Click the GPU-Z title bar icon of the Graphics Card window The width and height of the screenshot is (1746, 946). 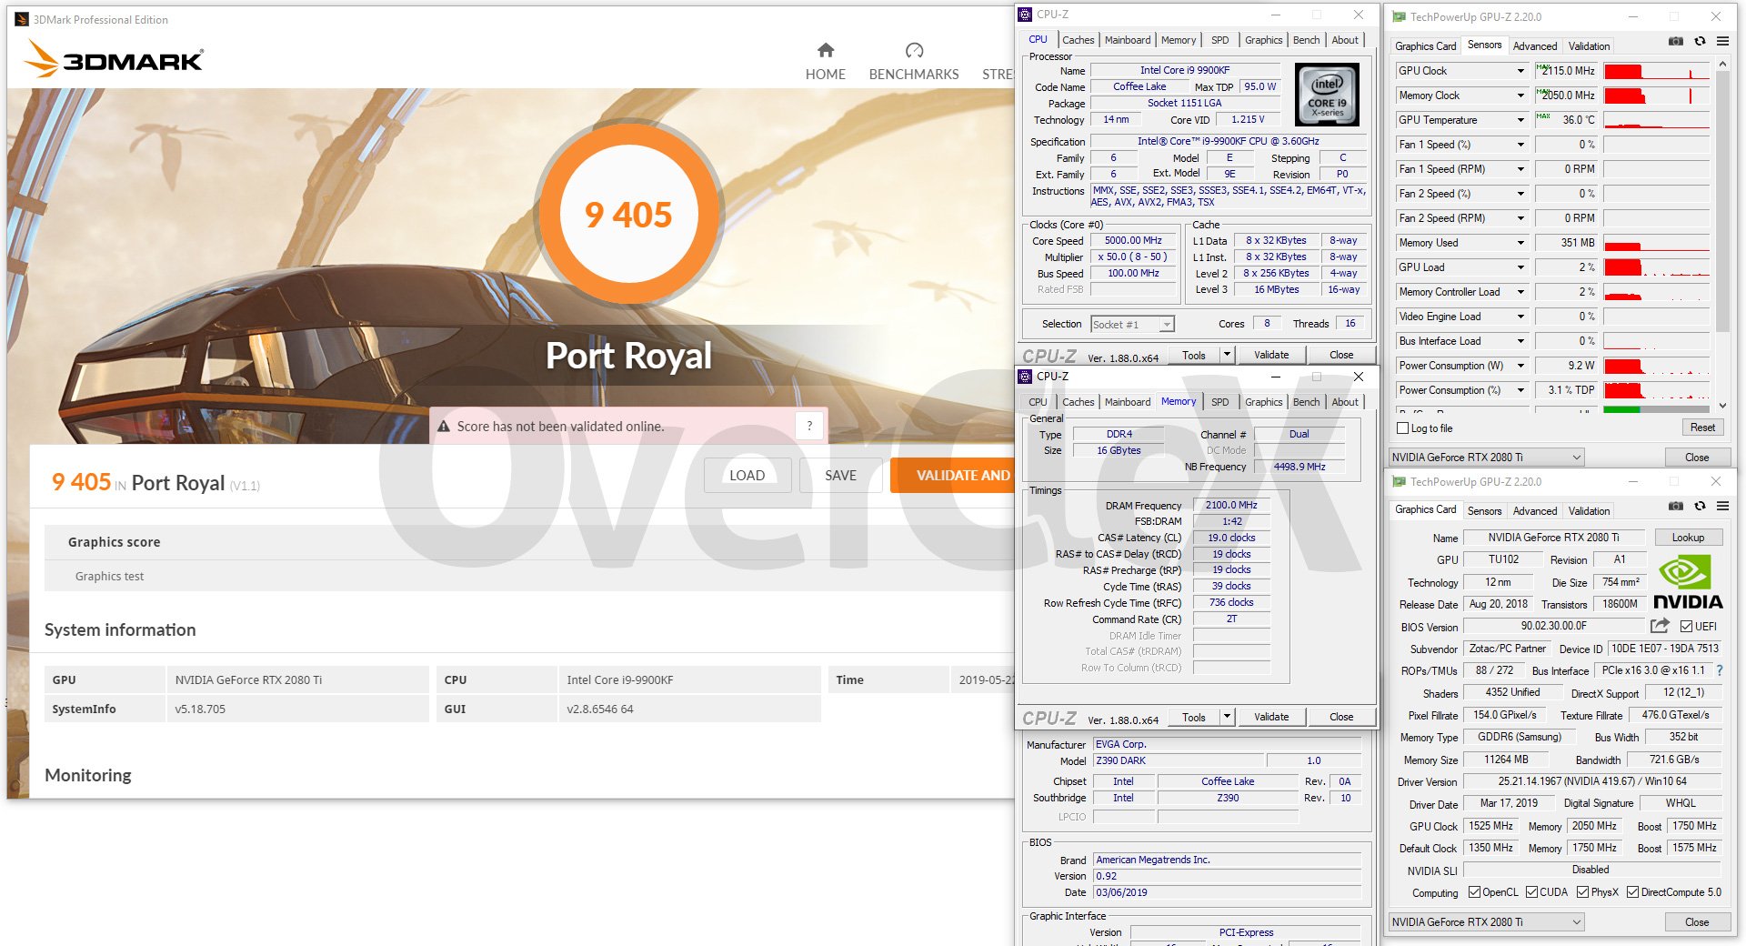(x=1399, y=481)
